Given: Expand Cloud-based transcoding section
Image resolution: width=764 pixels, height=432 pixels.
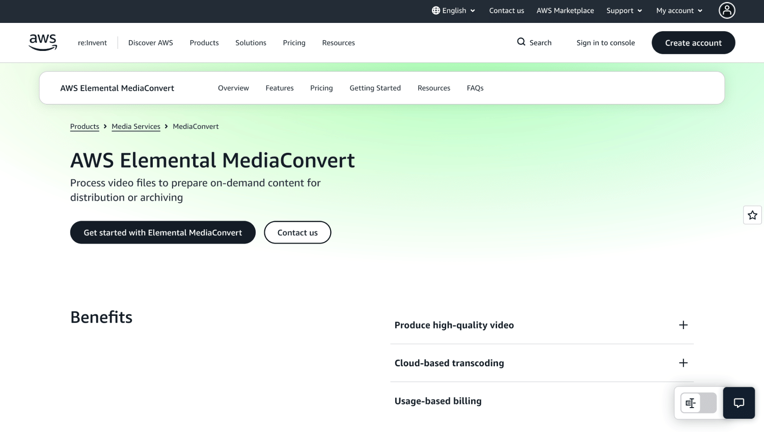Looking at the screenshot, I should (x=541, y=363).
